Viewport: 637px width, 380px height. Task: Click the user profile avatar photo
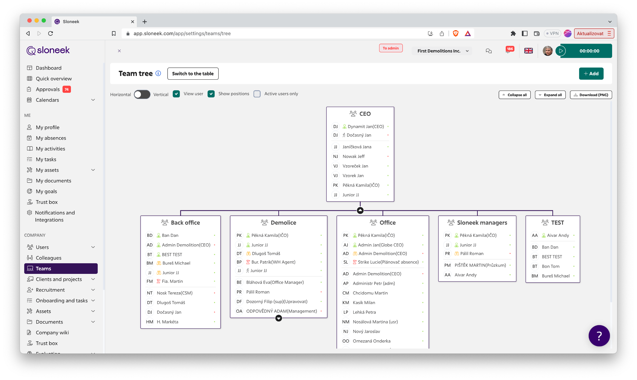pos(547,51)
